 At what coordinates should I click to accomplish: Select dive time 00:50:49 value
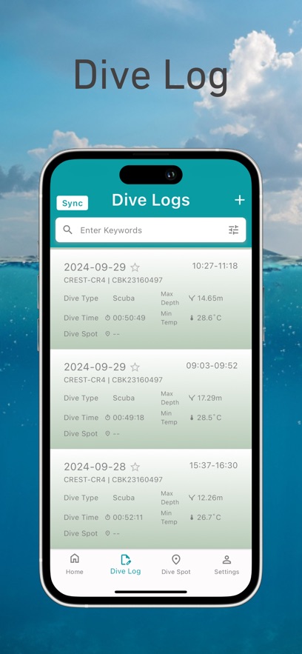coord(129,318)
